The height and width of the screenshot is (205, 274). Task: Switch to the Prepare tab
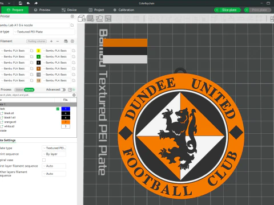(x=15, y=10)
